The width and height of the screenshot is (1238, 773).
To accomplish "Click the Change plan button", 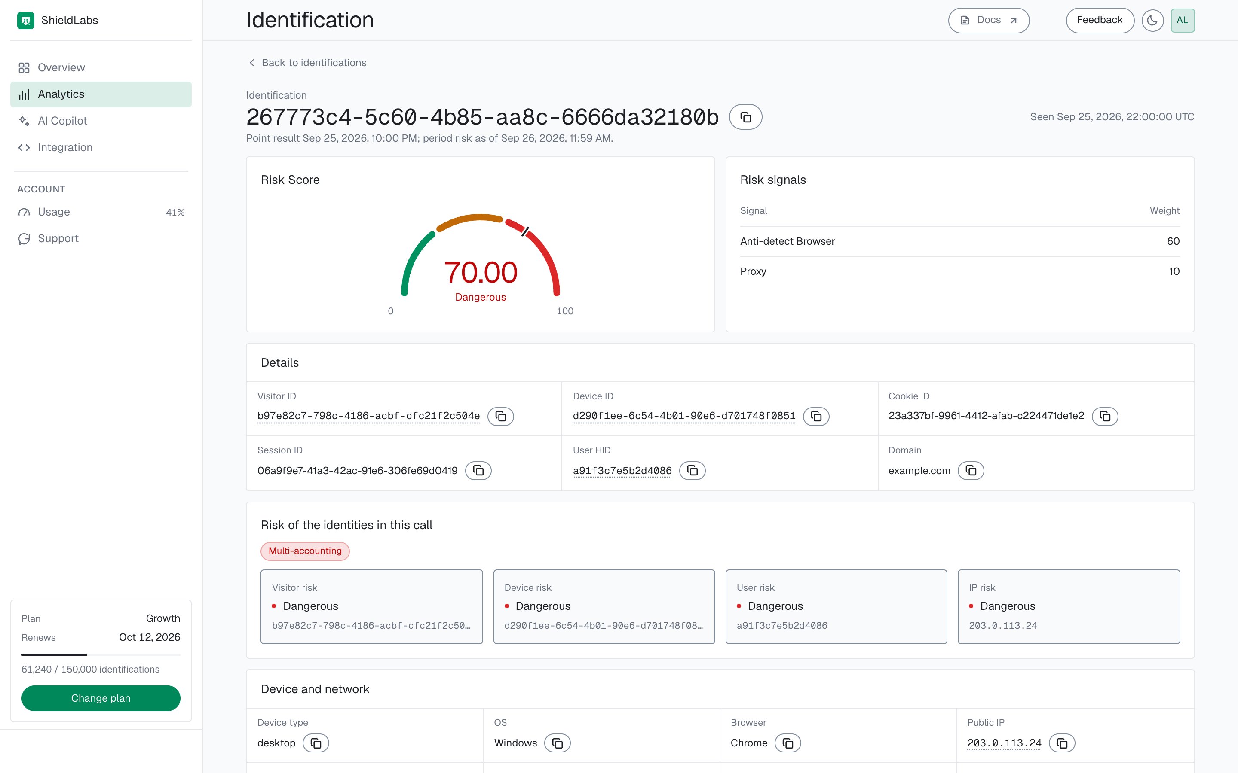I will click(x=101, y=698).
